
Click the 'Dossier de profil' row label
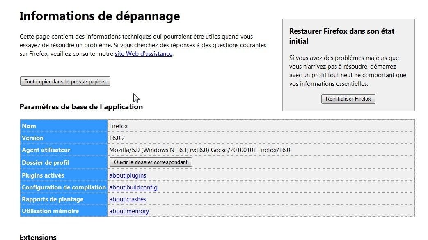[x=45, y=163]
